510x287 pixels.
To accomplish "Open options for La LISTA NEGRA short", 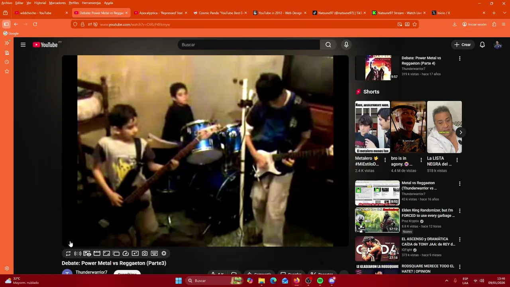I will point(457,160).
